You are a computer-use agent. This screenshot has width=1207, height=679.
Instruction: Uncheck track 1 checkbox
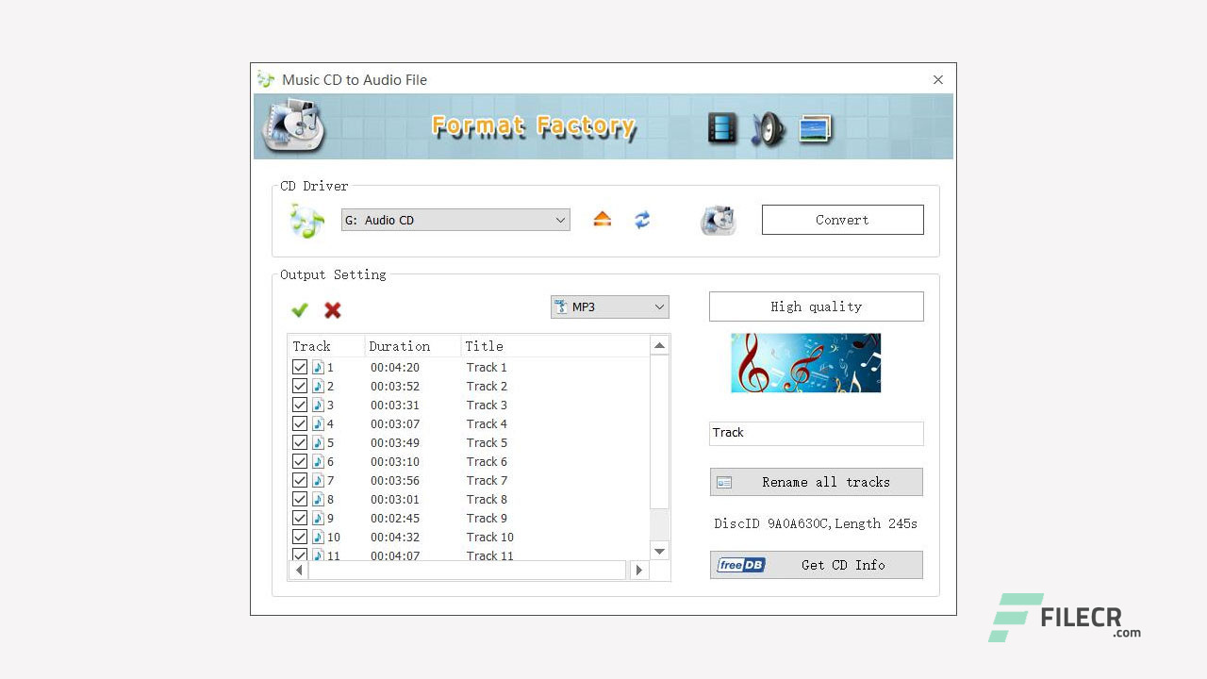coord(300,368)
